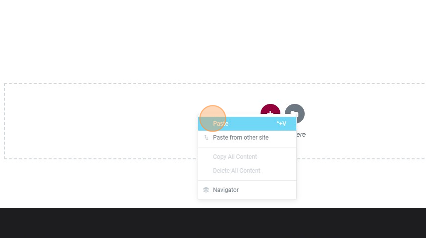Click the ^+V shortcut hint on Paste

tap(281, 124)
